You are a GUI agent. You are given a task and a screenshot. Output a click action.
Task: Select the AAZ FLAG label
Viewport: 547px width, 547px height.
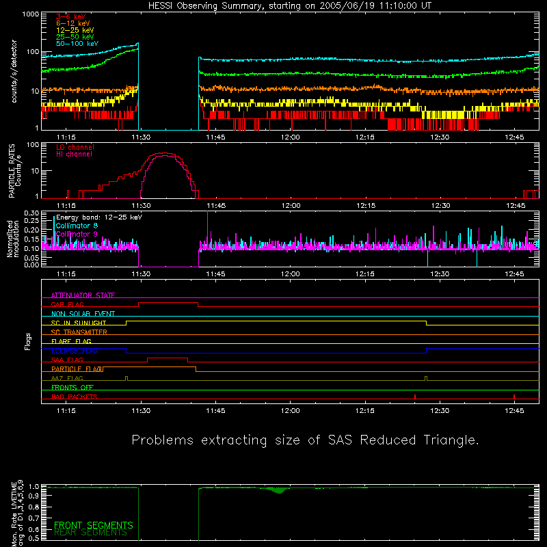tap(67, 378)
